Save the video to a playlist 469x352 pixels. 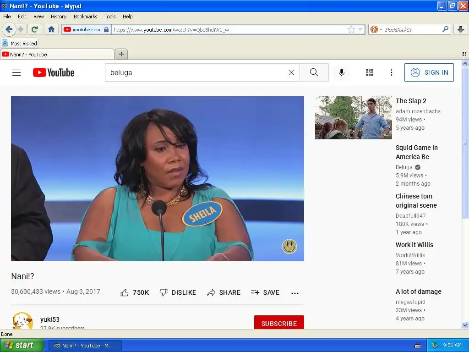(265, 292)
